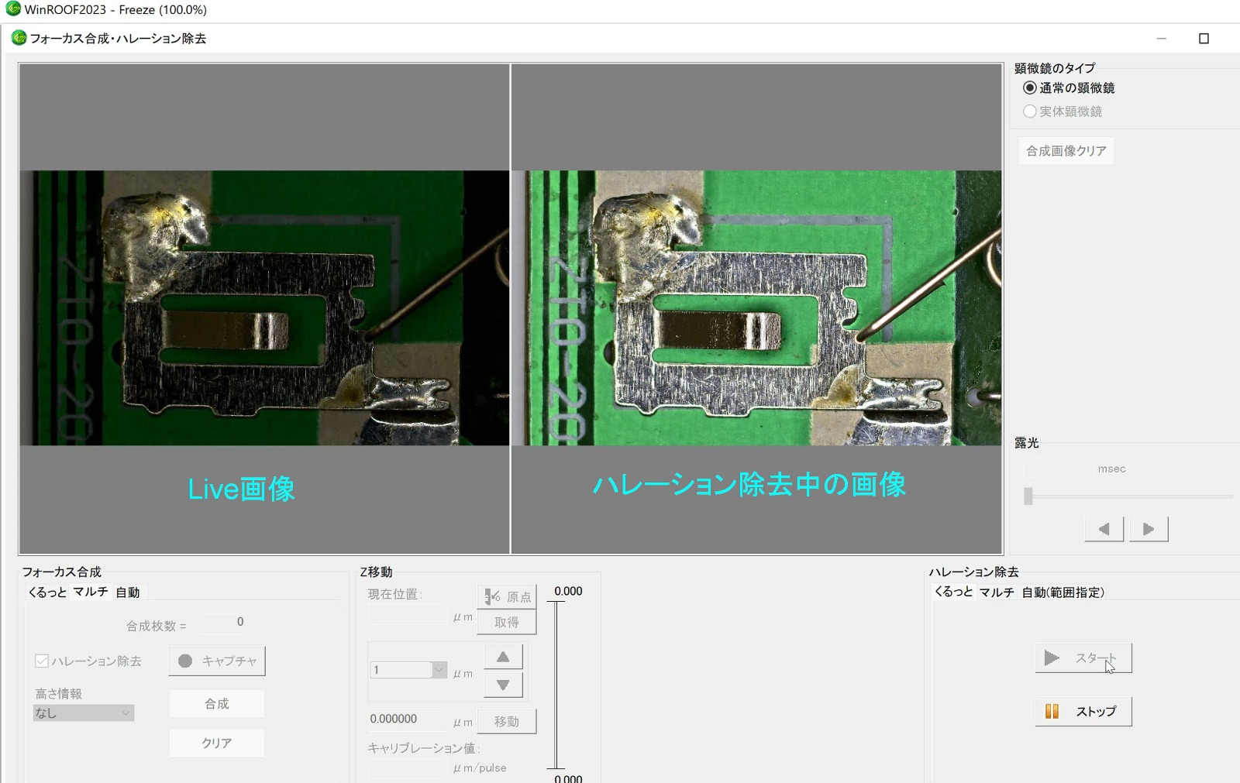Open the くるっと tab in ハレーション除去
Viewport: 1240px width, 783px height.
(953, 592)
